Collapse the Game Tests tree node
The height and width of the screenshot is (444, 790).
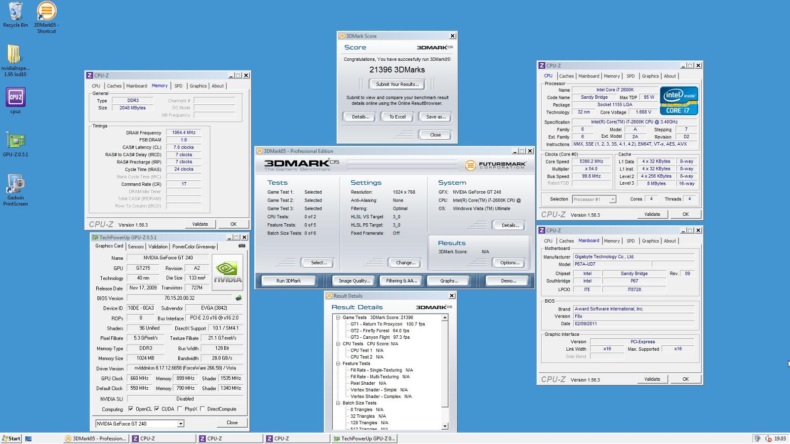tap(338, 318)
